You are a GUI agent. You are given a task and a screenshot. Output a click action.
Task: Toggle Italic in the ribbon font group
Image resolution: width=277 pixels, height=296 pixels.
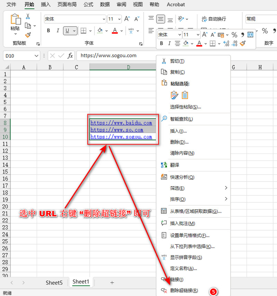(x=58, y=31)
